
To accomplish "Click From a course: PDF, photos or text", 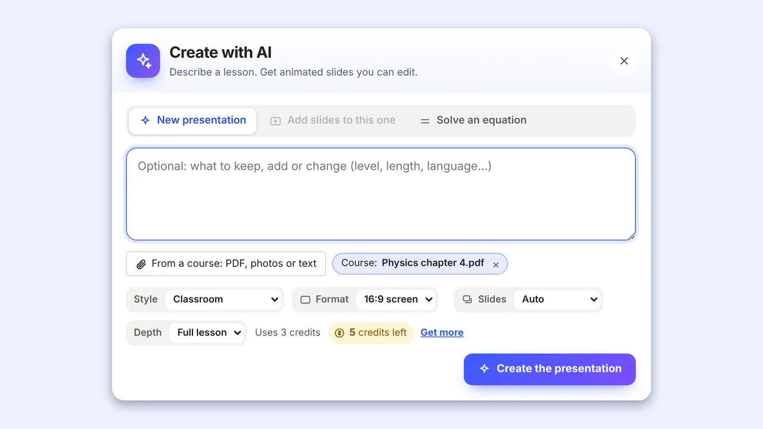I will tap(226, 264).
